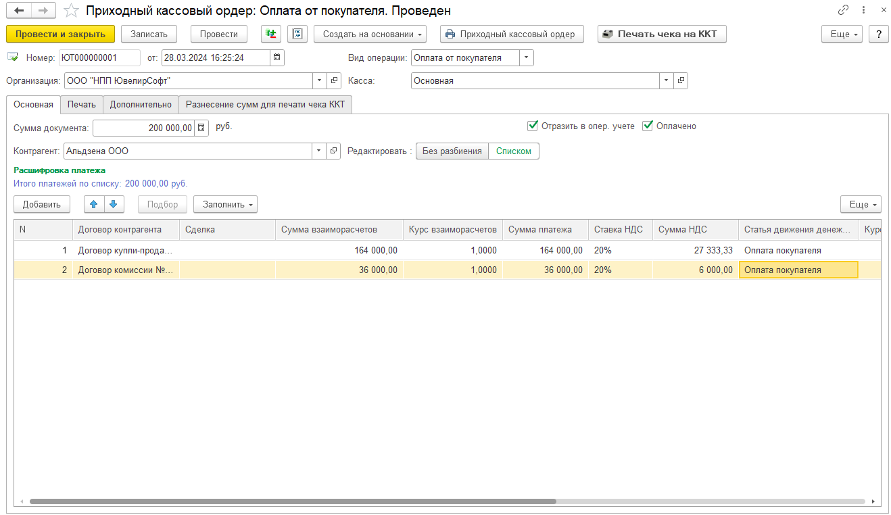Click the horizontal scrollbar of the table
Viewport: 891px width, 515px height.
point(293,501)
